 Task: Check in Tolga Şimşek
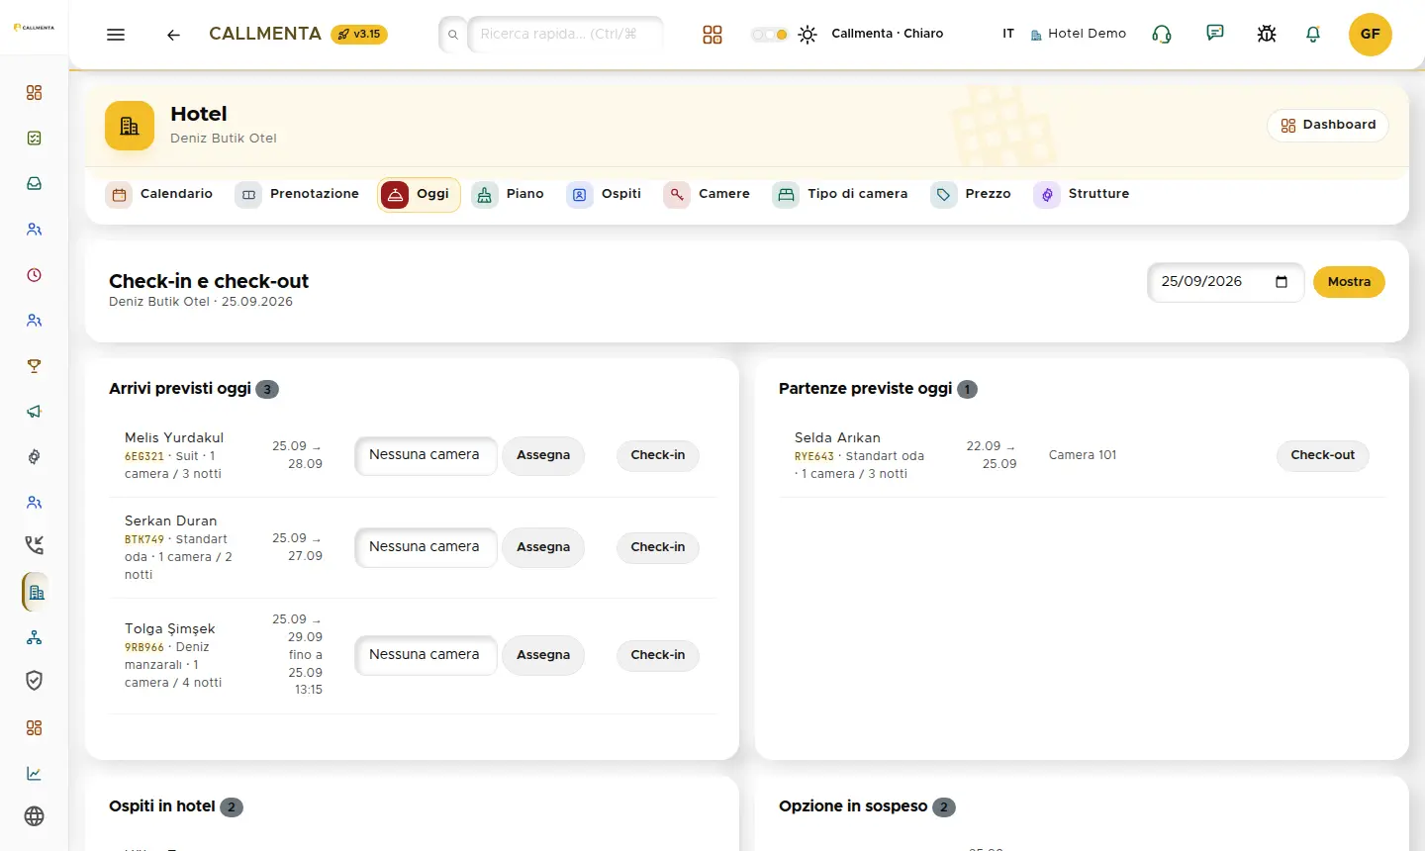tap(658, 655)
